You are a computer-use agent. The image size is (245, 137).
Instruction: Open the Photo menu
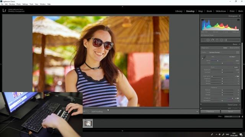[x=18, y=4]
